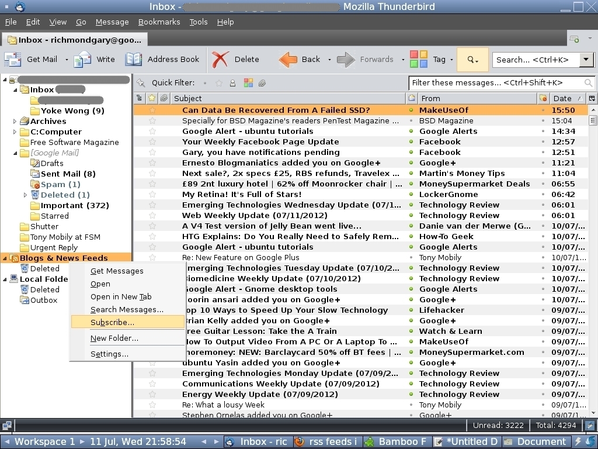This screenshot has height=449, width=598.
Task: Sort messages by Subject column header
Action: coord(288,98)
